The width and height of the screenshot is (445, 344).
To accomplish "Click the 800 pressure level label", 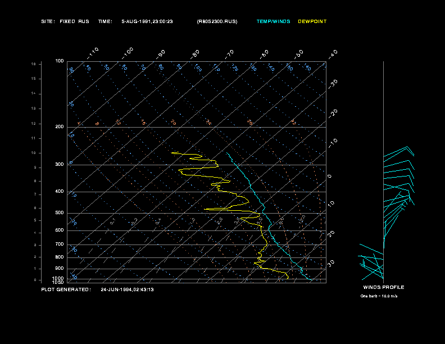I will (x=60, y=257).
